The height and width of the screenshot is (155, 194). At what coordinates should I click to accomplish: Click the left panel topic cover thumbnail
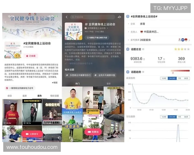pyautogui.click(x=13, y=50)
